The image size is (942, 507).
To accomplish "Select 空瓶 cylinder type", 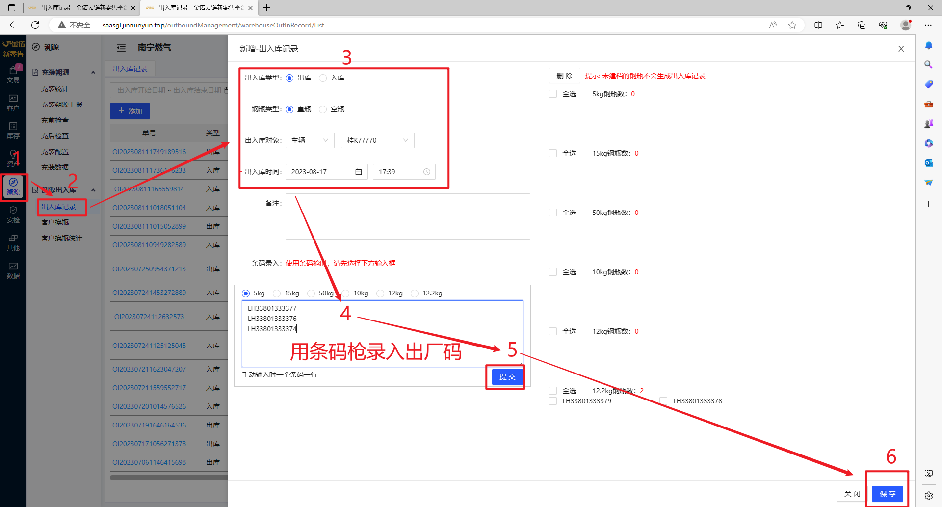I will coord(323,109).
